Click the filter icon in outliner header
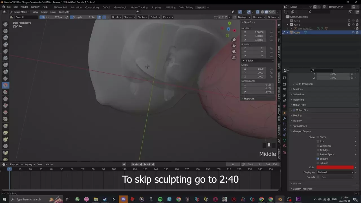Image resolution: width=361 pixels, height=203 pixels. point(350,12)
